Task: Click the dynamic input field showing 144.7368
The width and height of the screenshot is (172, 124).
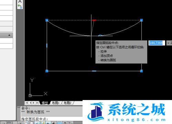Action: point(157,43)
